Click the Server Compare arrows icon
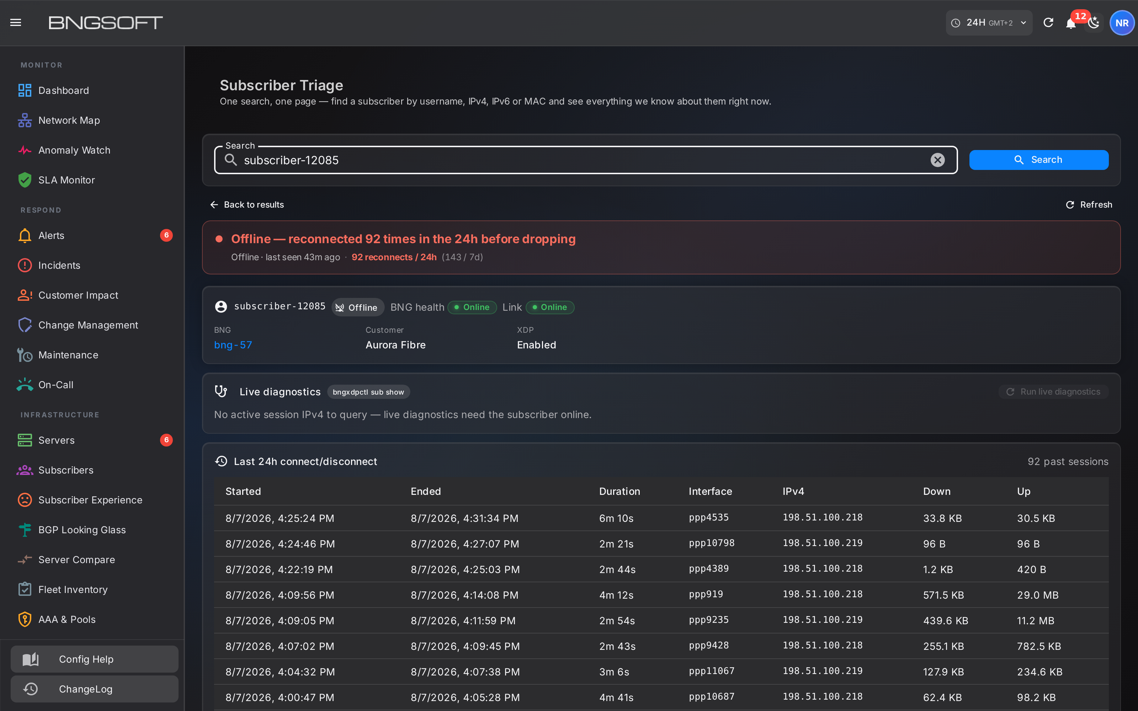1138x711 pixels. (x=25, y=560)
